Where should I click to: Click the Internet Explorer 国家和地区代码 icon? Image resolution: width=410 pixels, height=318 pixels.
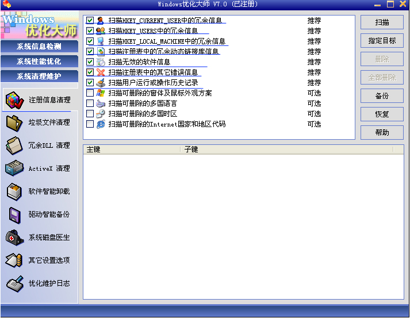[x=101, y=124]
